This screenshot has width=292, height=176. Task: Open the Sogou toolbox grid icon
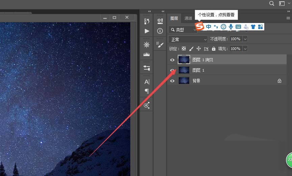pyautogui.click(x=261, y=27)
